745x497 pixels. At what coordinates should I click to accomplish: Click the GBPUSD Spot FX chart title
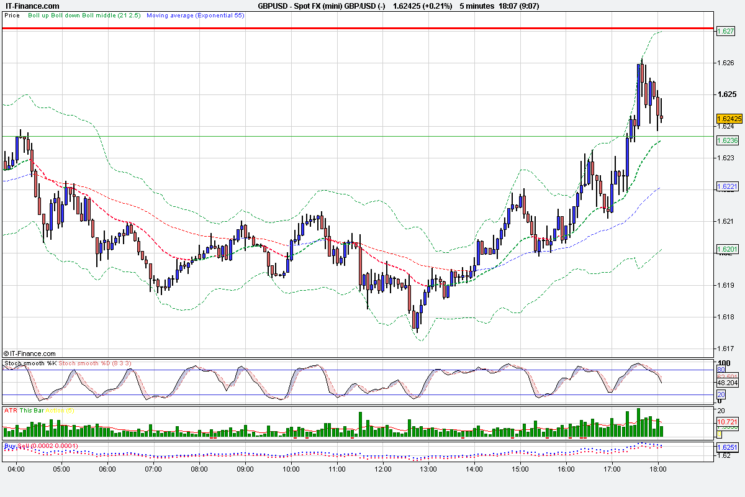pos(321,6)
